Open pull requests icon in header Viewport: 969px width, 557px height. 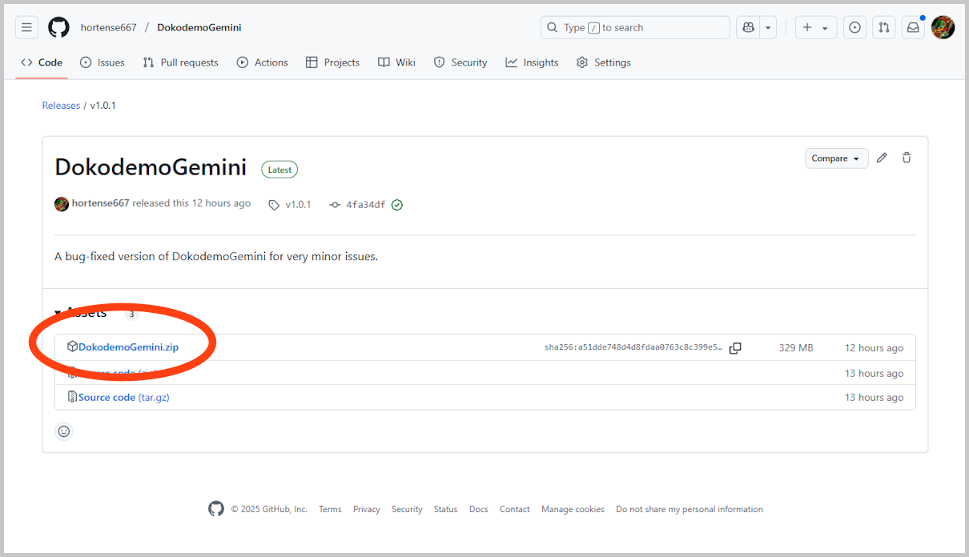[x=883, y=27]
